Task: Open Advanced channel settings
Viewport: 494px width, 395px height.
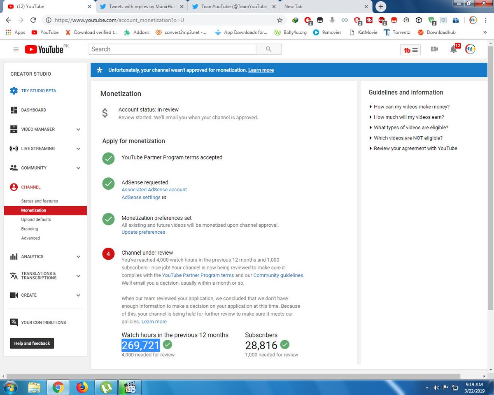Action: point(30,238)
